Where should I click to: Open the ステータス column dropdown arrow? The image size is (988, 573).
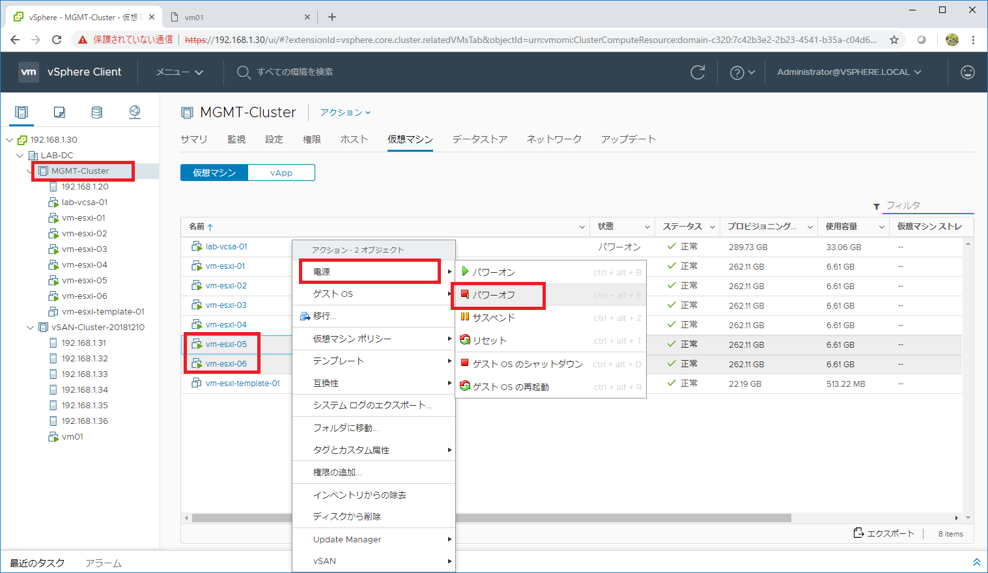coord(713,227)
